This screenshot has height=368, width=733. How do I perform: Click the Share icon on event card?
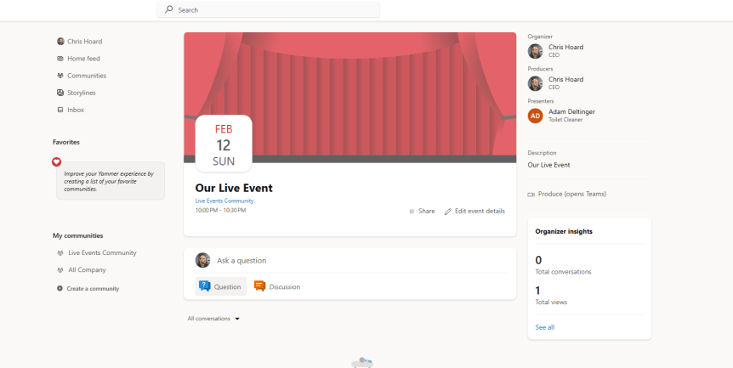click(412, 211)
